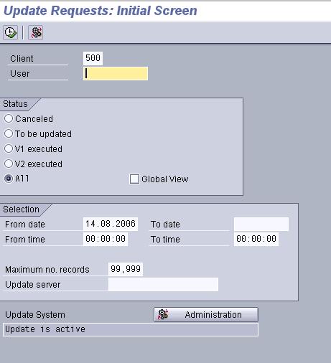Screen dimensions: 331x363
Task: Click the Administration gears toolbar icon
Action: [36, 32]
